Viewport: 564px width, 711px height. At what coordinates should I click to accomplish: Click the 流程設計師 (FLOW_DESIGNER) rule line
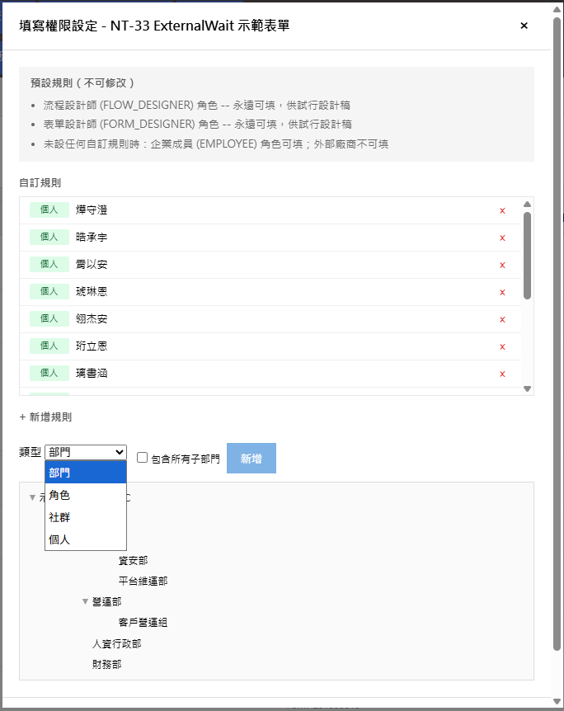(x=197, y=106)
